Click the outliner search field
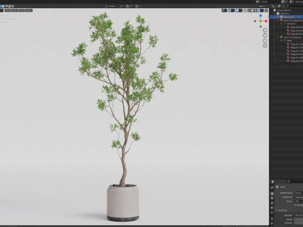 click(295, 6)
